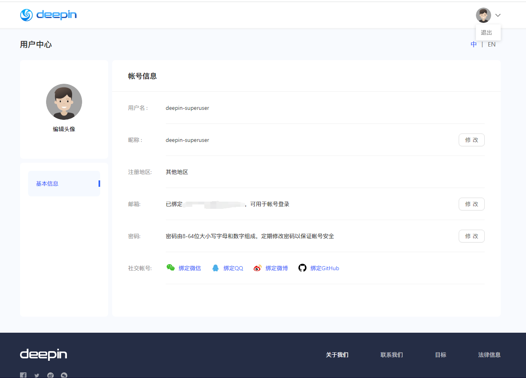This screenshot has width=526, height=378.
Task: Click the 帐号信息 section heading
Action: 143,76
